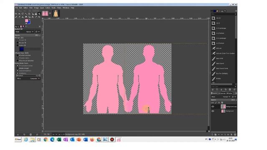Select the Unified Transform tool
Screen dimensions: 267x150
(x=33, y=14)
